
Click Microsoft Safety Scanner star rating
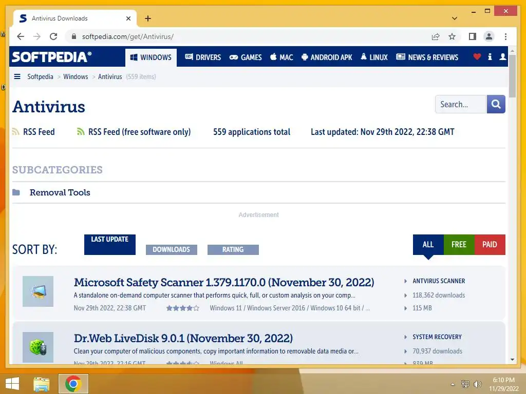[182, 308]
